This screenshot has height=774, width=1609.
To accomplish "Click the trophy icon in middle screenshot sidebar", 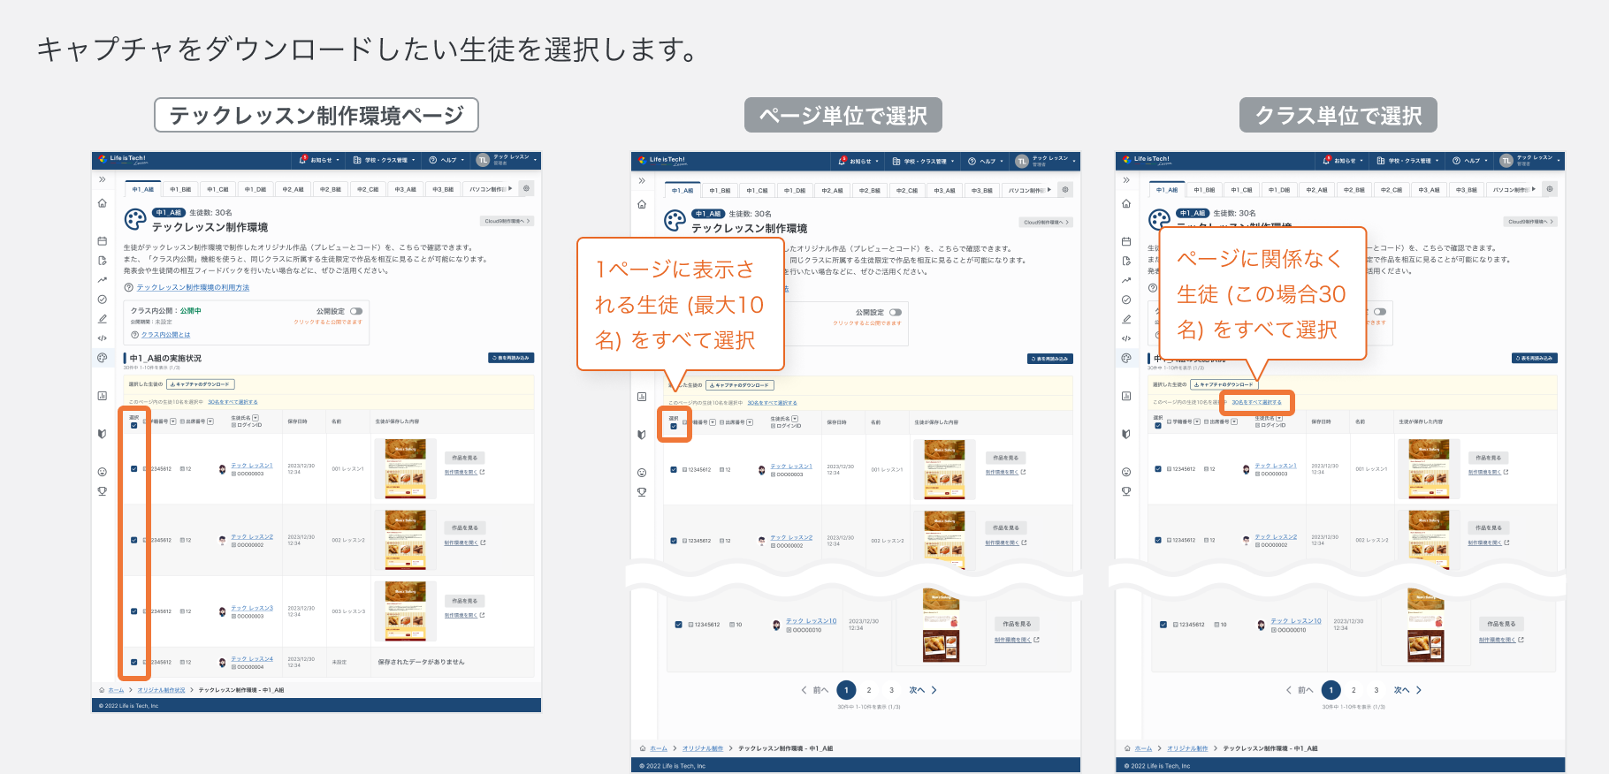I will click(641, 492).
